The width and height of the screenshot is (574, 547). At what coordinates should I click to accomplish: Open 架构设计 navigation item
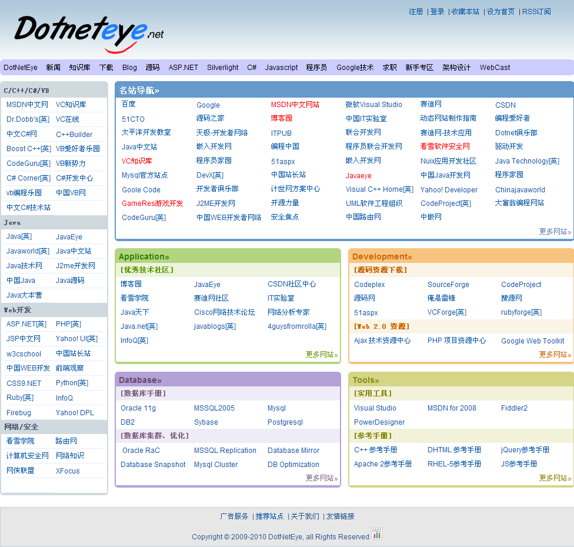[456, 68]
